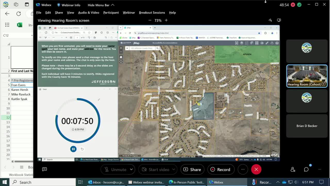
Task: Open the Webinar menu
Action: point(129,12)
